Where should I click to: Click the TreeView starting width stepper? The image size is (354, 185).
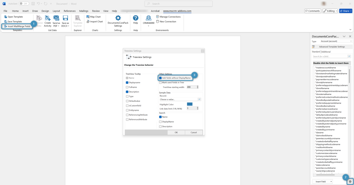tap(197, 87)
